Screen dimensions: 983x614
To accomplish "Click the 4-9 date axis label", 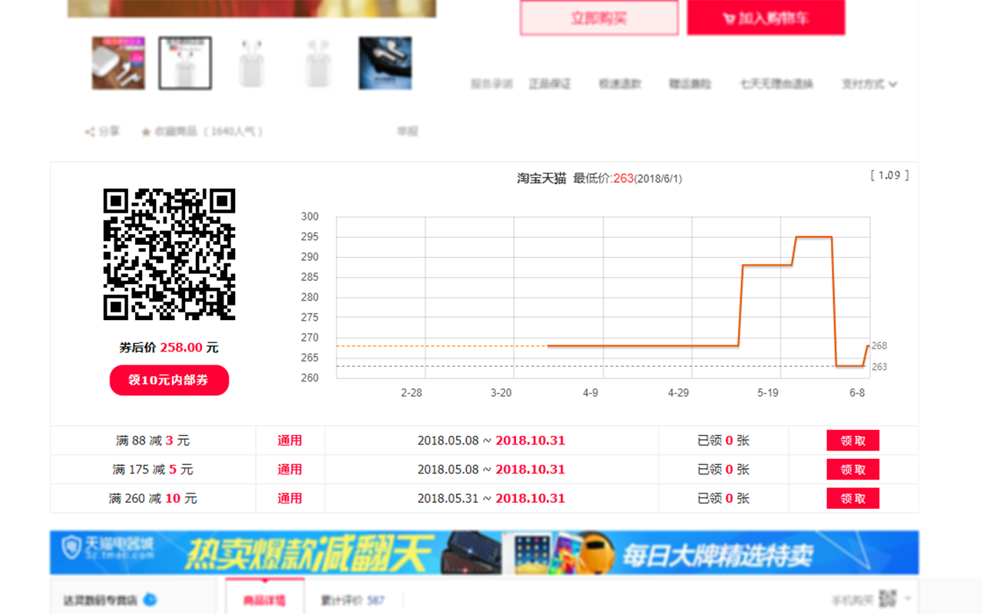I will pyautogui.click(x=590, y=392).
